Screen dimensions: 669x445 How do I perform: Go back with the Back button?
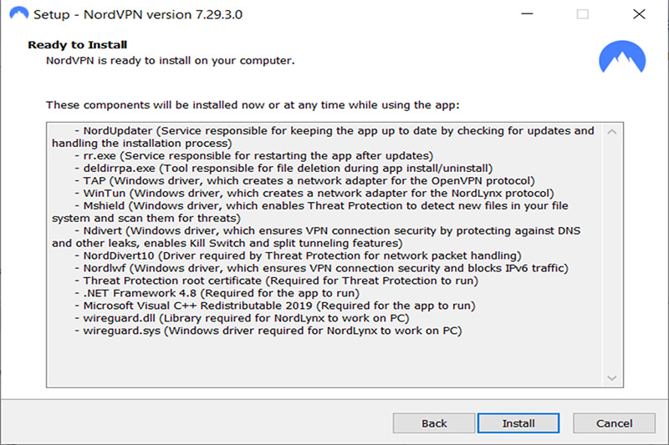click(433, 422)
